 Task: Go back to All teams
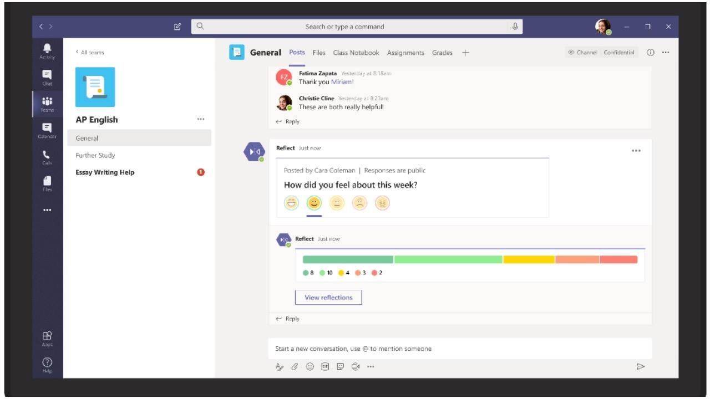tap(90, 52)
